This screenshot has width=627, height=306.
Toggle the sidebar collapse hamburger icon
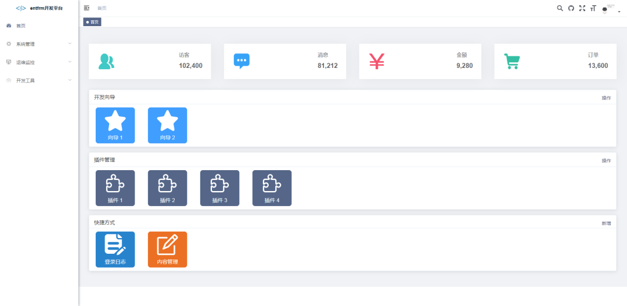click(x=87, y=8)
